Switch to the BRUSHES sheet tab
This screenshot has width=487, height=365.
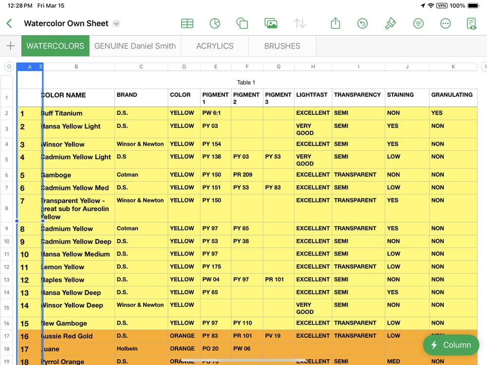pyautogui.click(x=282, y=46)
